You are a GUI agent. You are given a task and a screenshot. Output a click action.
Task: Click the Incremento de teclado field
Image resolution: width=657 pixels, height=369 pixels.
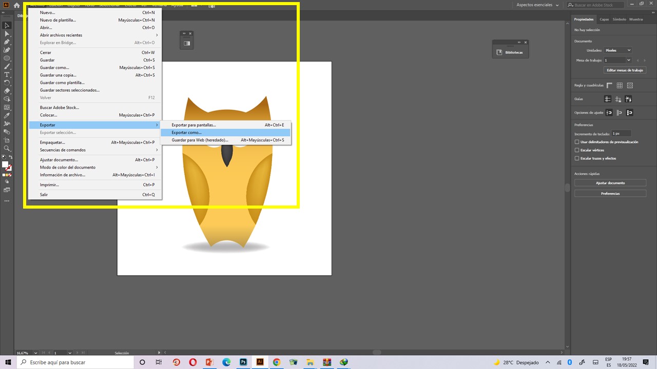(621, 133)
